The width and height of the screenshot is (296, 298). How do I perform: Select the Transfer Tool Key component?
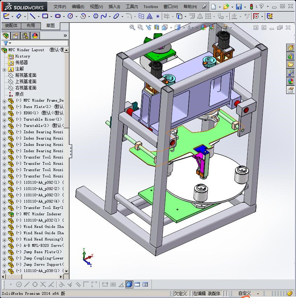pyautogui.click(x=43, y=208)
